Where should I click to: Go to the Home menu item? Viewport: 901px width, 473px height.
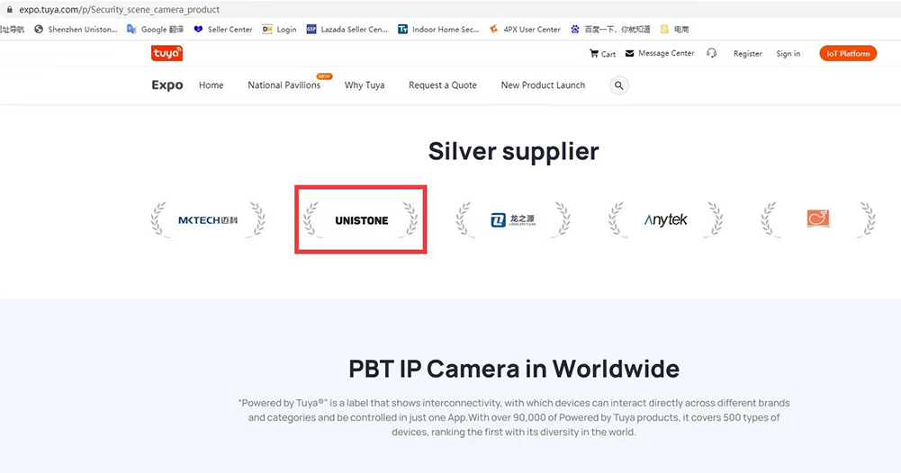click(211, 85)
